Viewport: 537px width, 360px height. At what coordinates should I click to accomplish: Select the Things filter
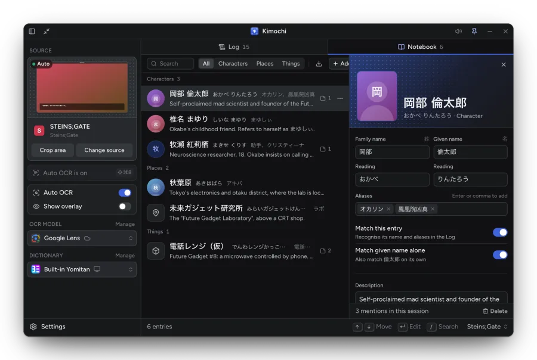(x=291, y=64)
